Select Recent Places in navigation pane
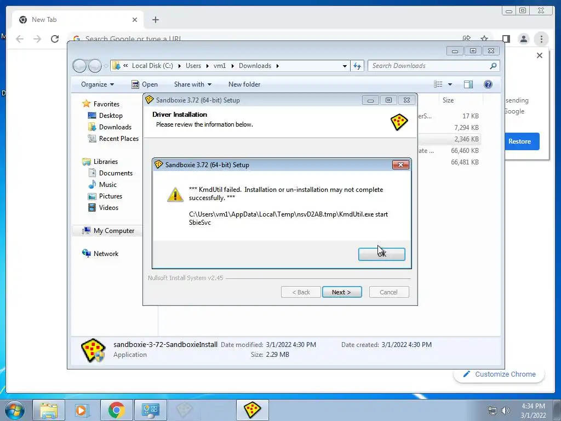Image resolution: width=561 pixels, height=421 pixels. [x=118, y=139]
